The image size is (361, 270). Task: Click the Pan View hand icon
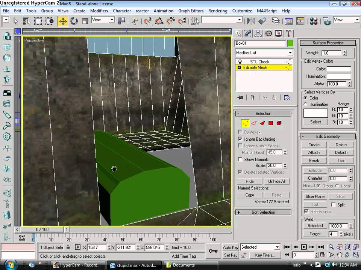[339, 255]
